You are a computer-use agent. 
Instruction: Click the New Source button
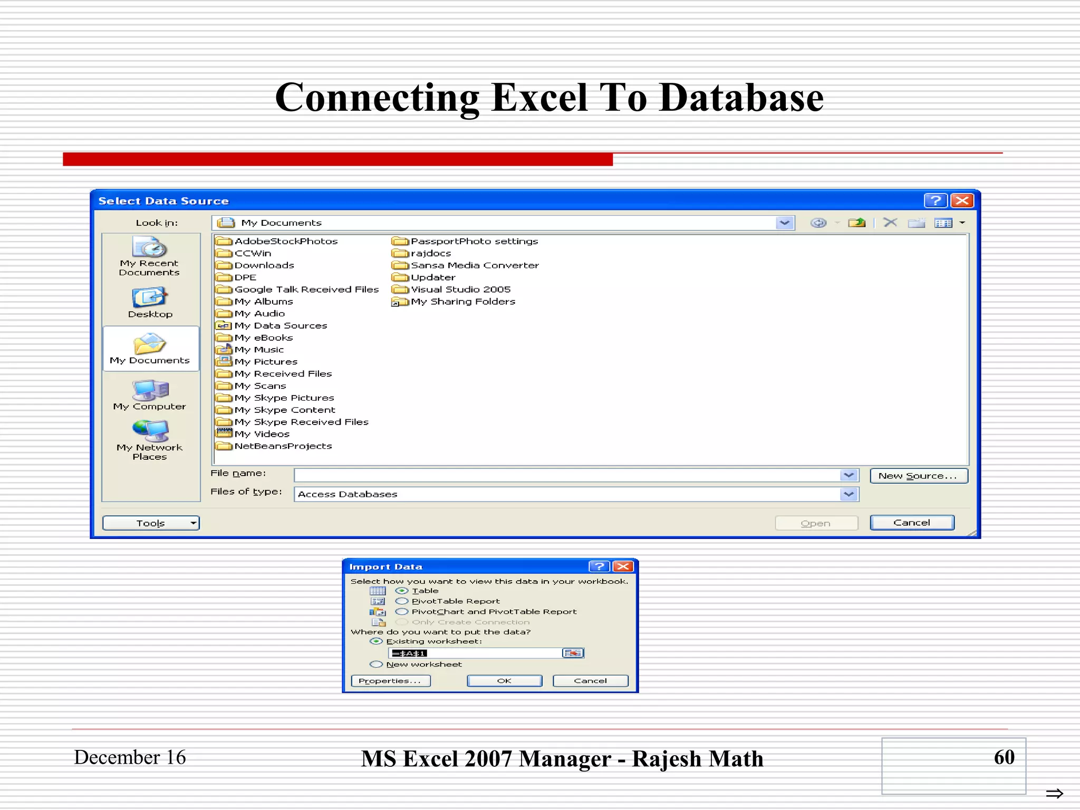919,476
